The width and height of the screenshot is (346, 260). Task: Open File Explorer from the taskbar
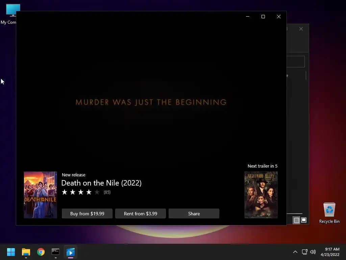[x=26, y=252]
